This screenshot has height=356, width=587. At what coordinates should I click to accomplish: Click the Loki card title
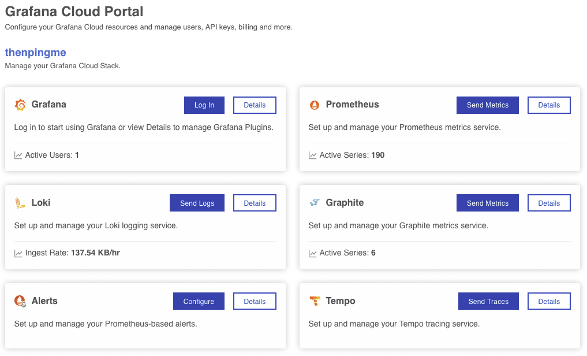click(41, 203)
